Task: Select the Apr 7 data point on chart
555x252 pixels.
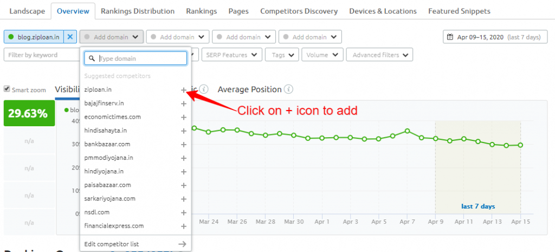Action: coord(408,131)
